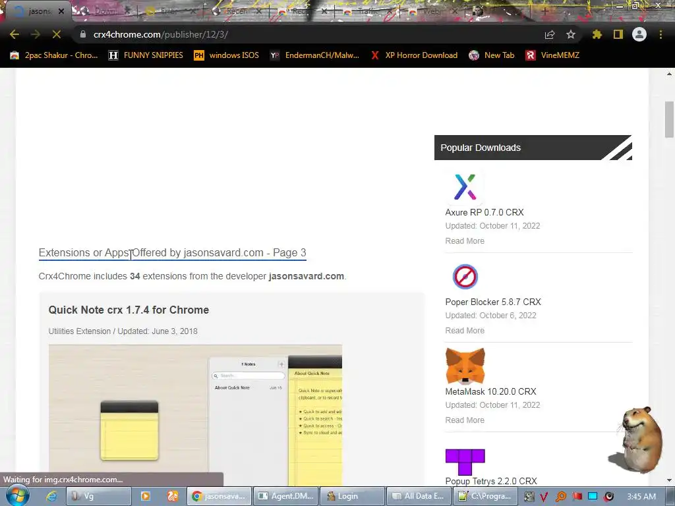675x506 pixels.
Task: Open the media player taskbar icon
Action: (146, 496)
